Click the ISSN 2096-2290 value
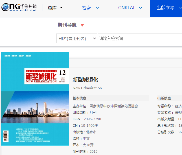This screenshot has width=182, height=155. tap(92, 119)
